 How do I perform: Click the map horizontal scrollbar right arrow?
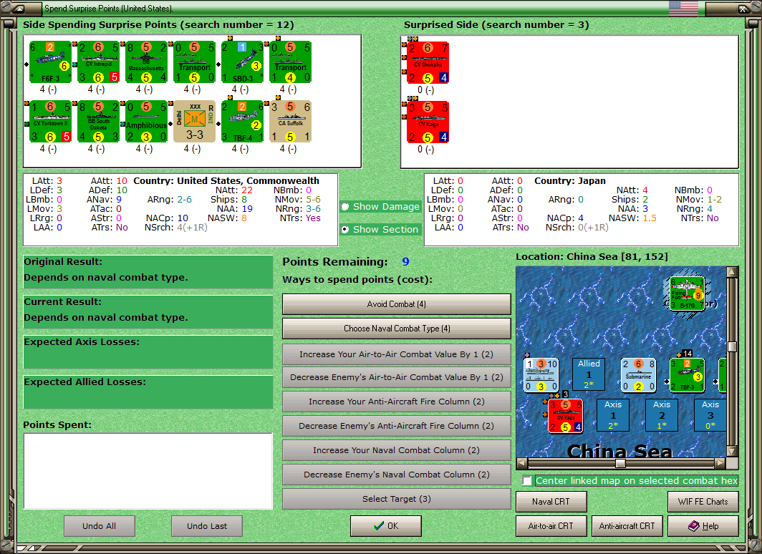(720, 463)
